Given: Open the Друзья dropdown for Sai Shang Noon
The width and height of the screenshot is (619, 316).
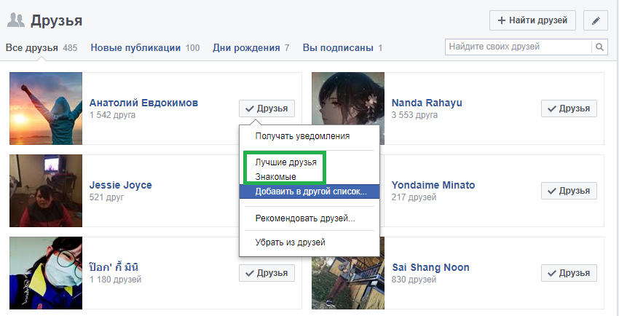Looking at the screenshot, I should coord(569,273).
